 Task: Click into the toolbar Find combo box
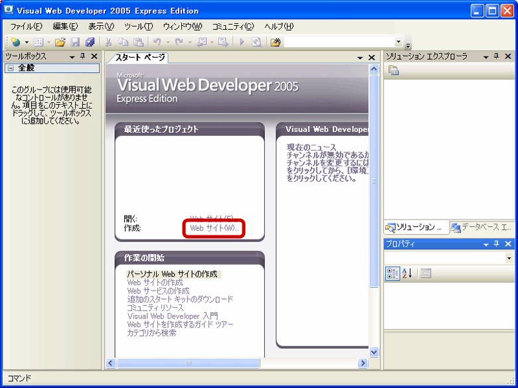pos(339,42)
